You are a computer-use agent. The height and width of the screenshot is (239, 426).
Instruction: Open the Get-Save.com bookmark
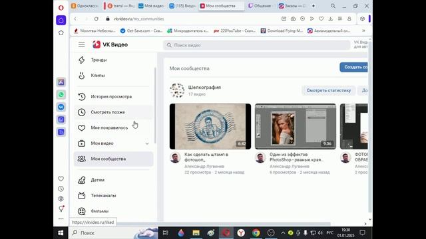point(141,31)
